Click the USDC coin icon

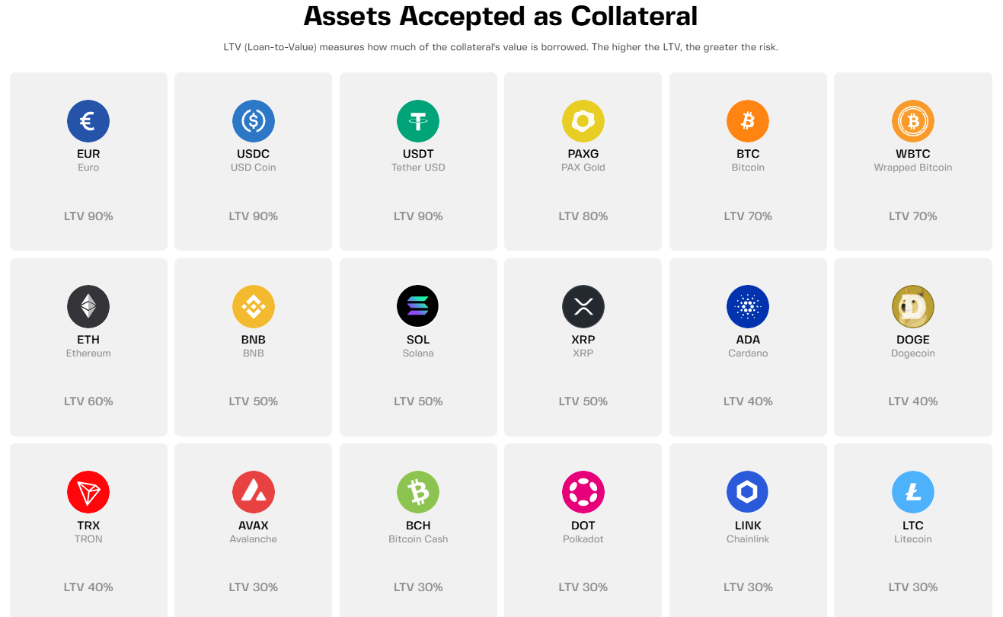coord(254,121)
